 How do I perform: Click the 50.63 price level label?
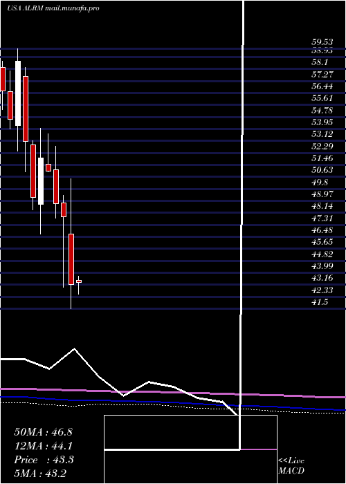coord(322,170)
